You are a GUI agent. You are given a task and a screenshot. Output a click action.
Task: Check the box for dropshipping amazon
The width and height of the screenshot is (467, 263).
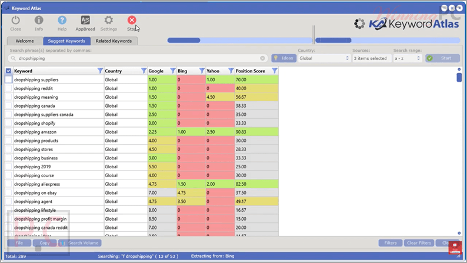pos(8,132)
